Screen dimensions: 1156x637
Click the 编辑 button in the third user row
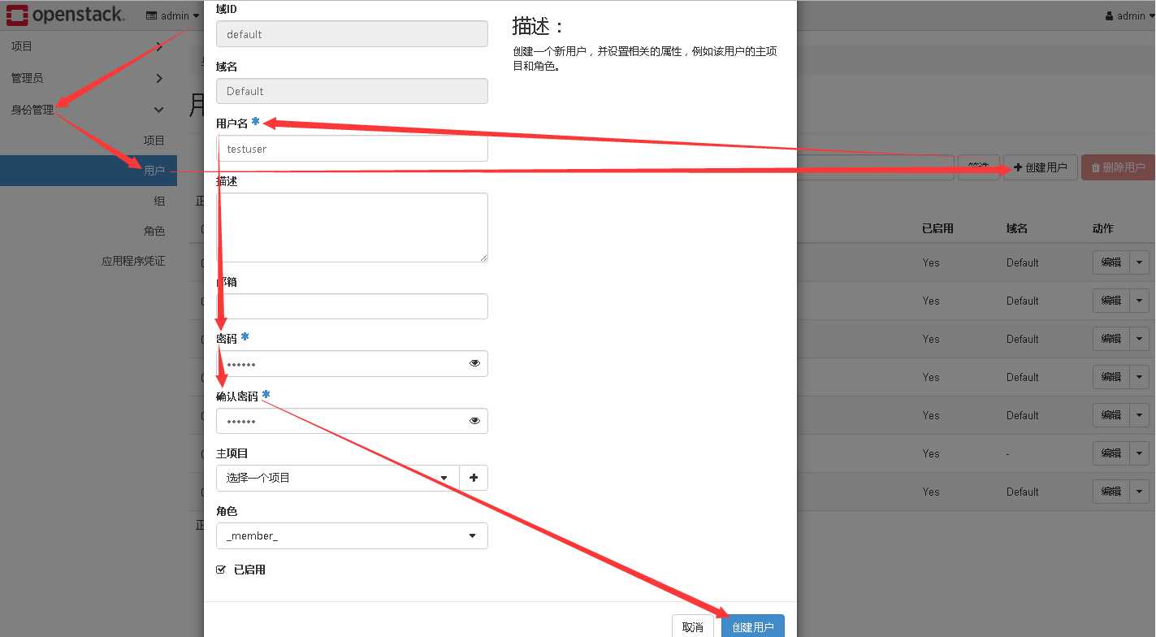[x=1111, y=339]
